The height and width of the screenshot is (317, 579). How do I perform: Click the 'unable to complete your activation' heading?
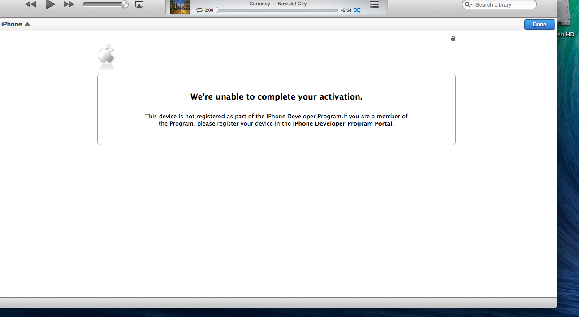click(277, 97)
